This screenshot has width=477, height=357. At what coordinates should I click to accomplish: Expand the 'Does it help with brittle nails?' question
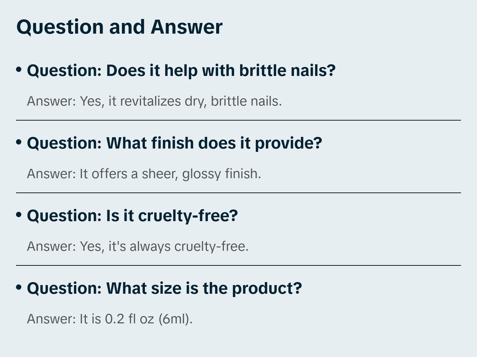(181, 71)
